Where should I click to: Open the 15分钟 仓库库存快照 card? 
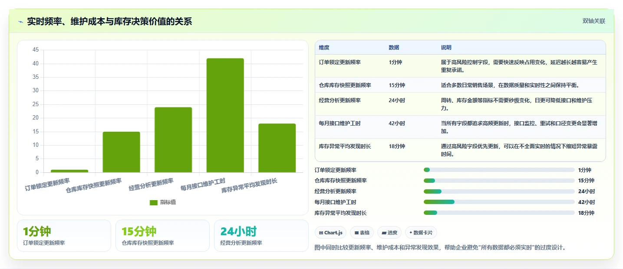[162, 236]
